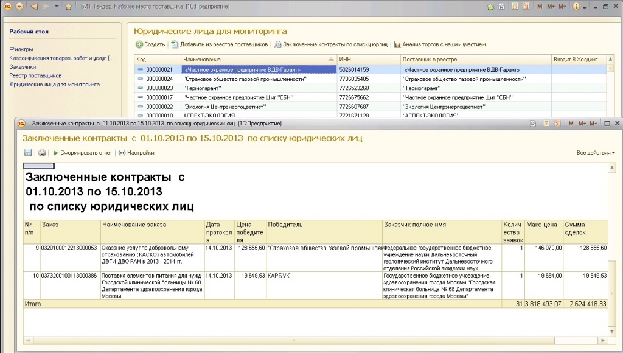
Task: Click legal entities list scrollbar up arrow
Action: 611,60
